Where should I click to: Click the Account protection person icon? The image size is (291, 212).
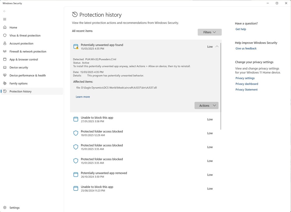tap(5, 43)
